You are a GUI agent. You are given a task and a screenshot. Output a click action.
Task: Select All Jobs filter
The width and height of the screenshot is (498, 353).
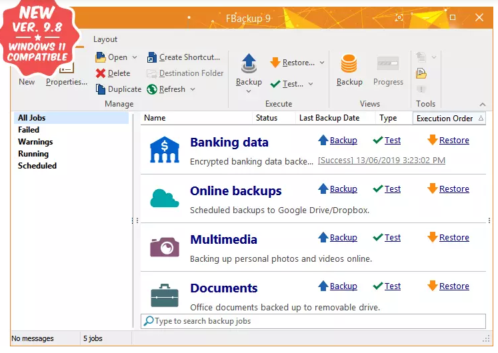(71, 118)
